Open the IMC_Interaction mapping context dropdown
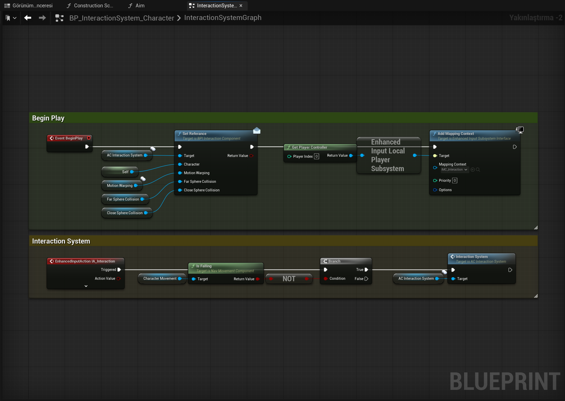 [454, 170]
